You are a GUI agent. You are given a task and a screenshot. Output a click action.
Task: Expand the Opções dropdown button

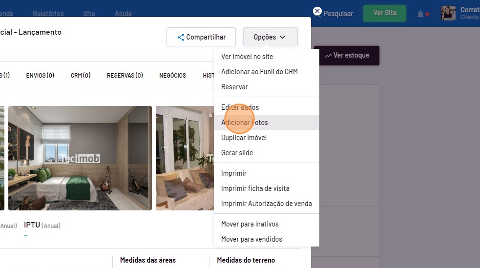point(270,37)
